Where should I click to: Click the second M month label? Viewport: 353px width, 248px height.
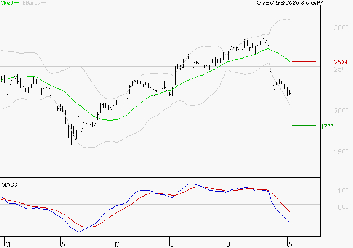click(x=117, y=245)
